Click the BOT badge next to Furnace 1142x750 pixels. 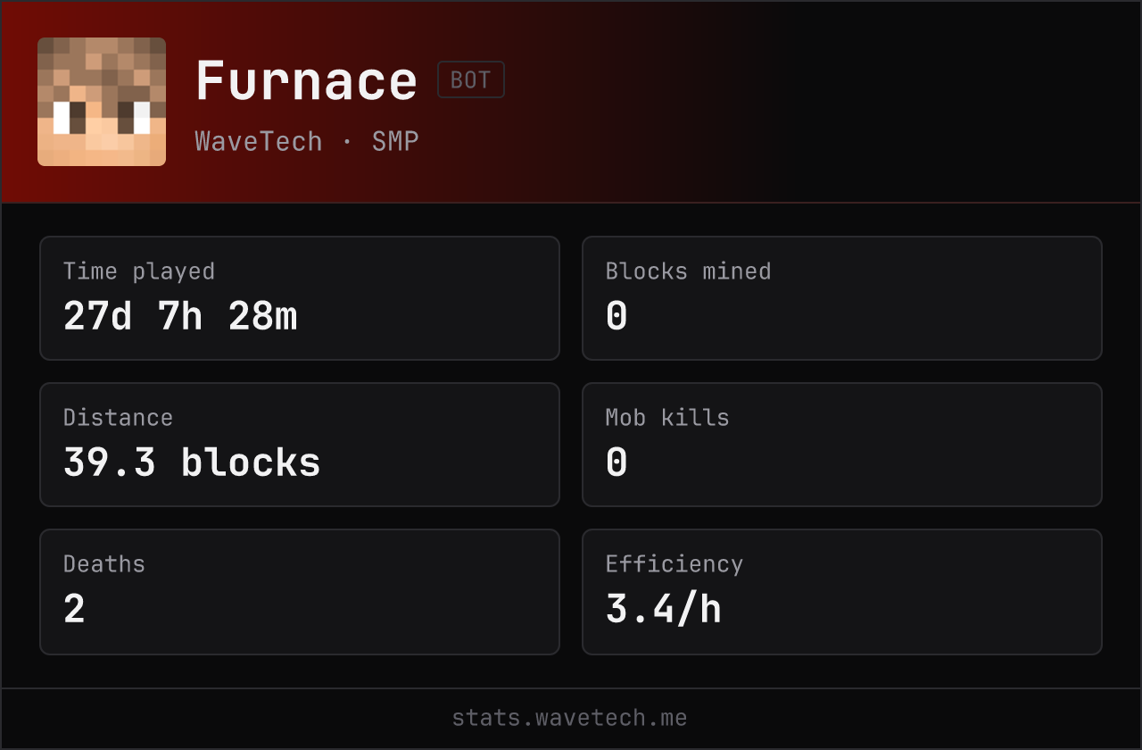click(471, 79)
